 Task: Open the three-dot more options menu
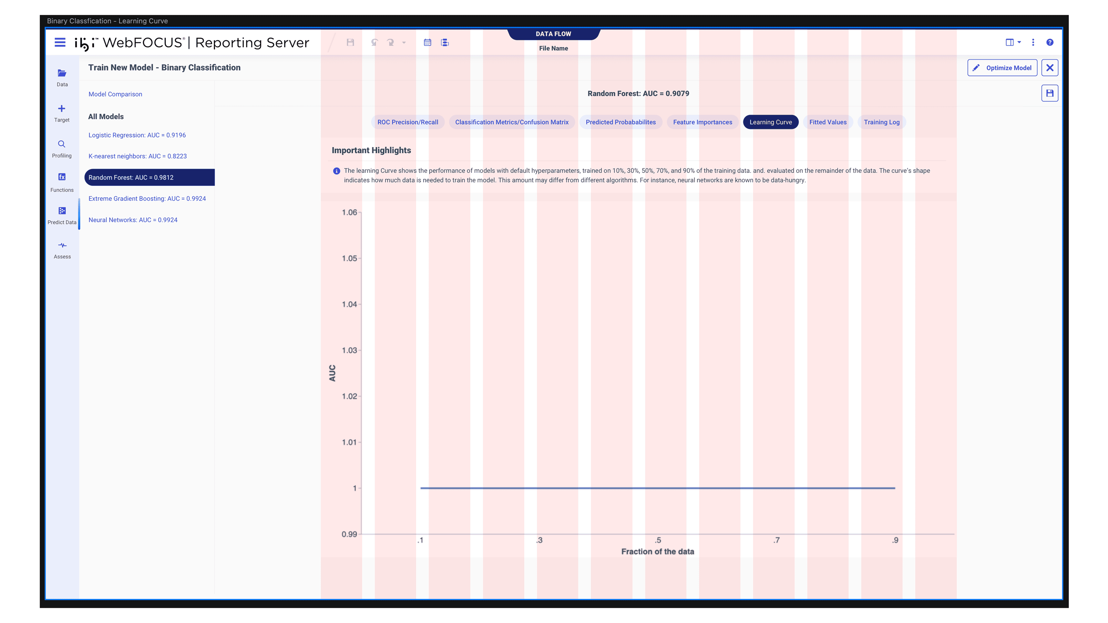[1033, 42]
